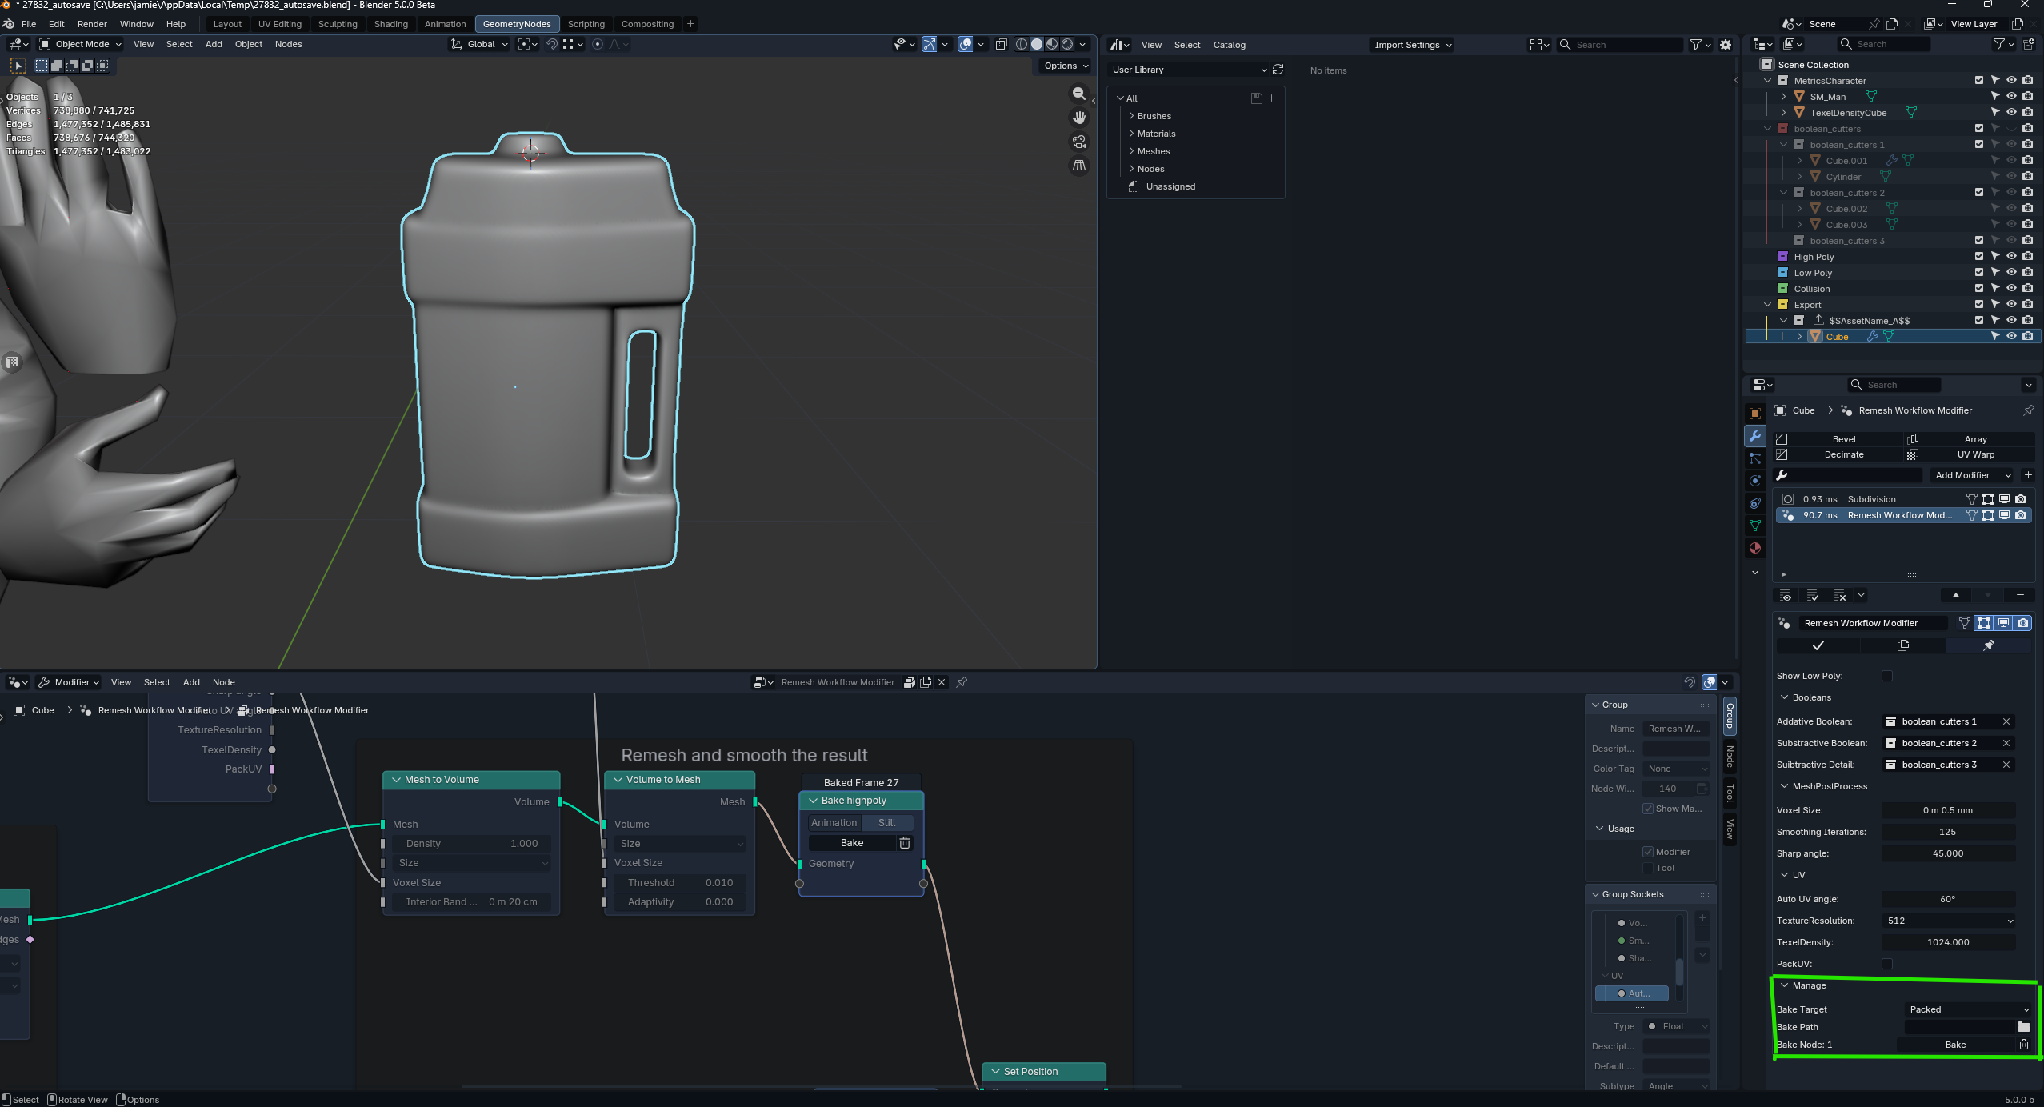Enable the Show Low Poly checkbox
Image resolution: width=2044 pixels, height=1107 pixels.
(1887, 676)
